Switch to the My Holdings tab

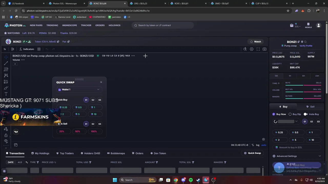(40, 153)
